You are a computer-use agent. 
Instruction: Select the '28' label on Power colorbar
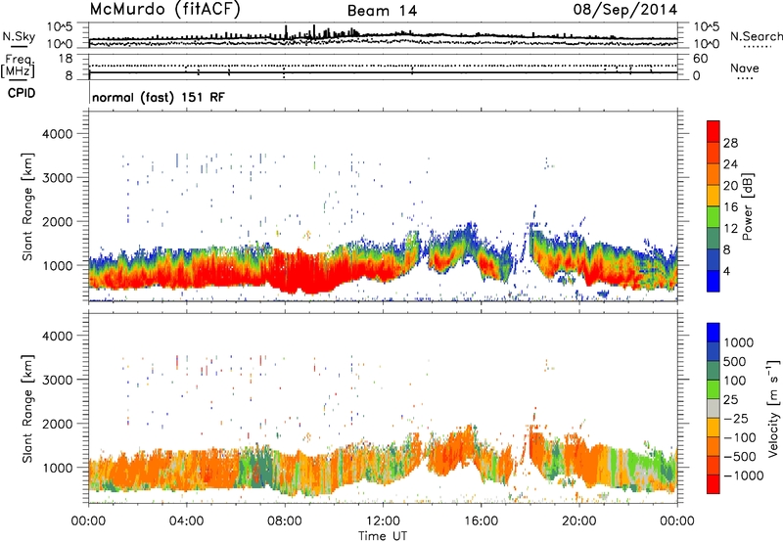(x=730, y=143)
